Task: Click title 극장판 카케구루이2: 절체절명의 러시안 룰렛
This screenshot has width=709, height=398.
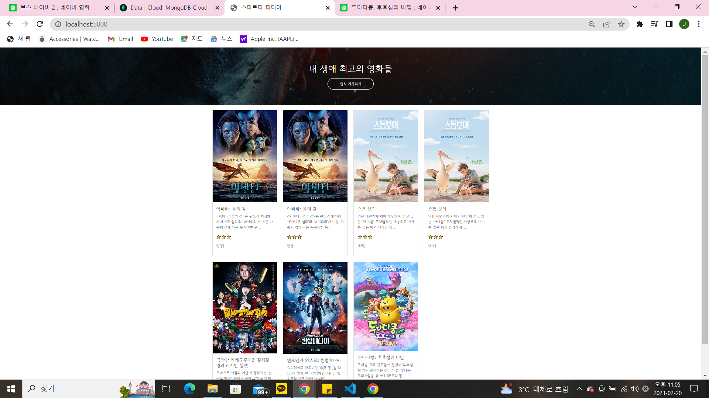Action: point(243,363)
